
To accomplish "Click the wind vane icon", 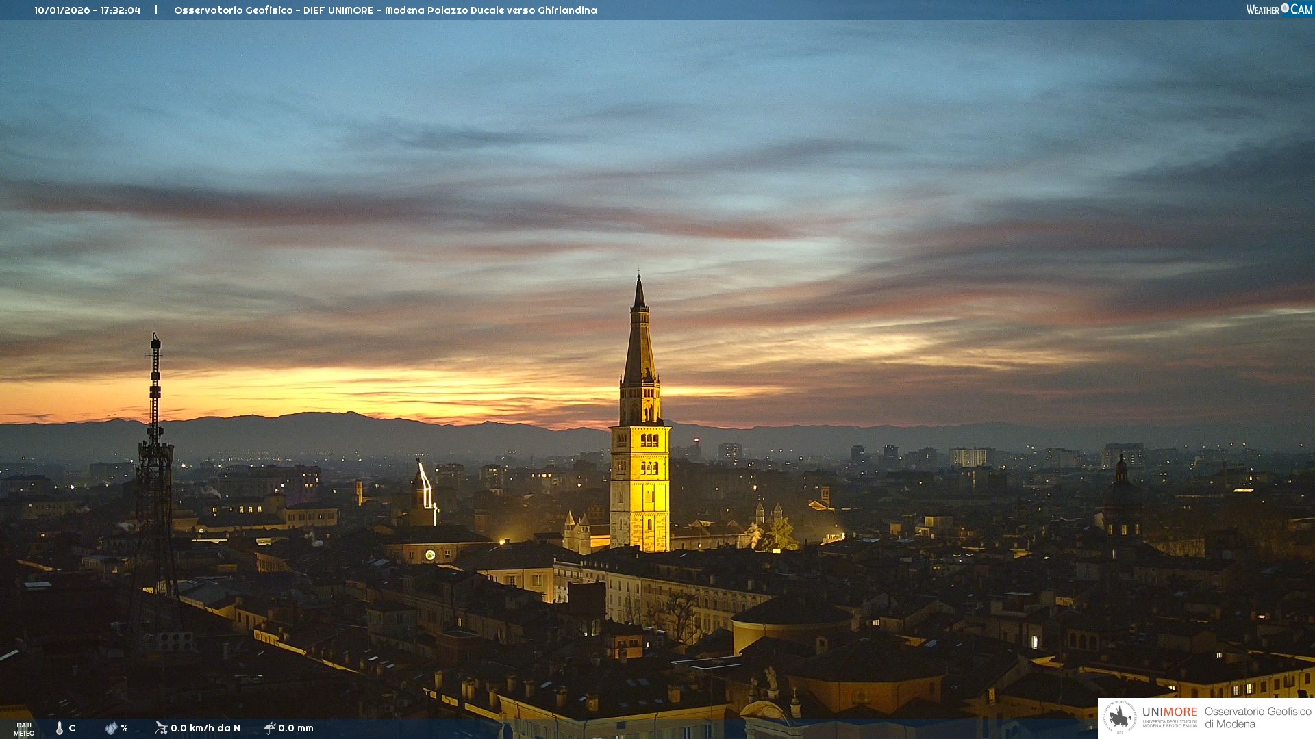I will [161, 728].
